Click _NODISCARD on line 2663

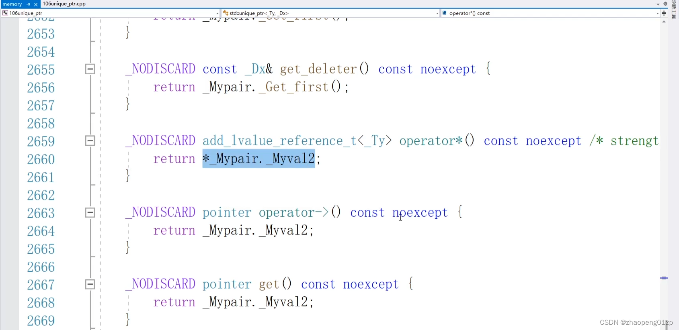[x=160, y=212]
